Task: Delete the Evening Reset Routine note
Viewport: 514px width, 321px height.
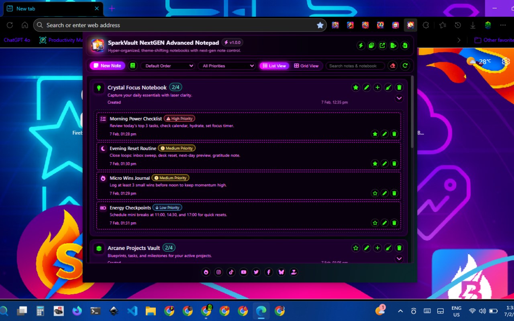Action: tap(394, 164)
